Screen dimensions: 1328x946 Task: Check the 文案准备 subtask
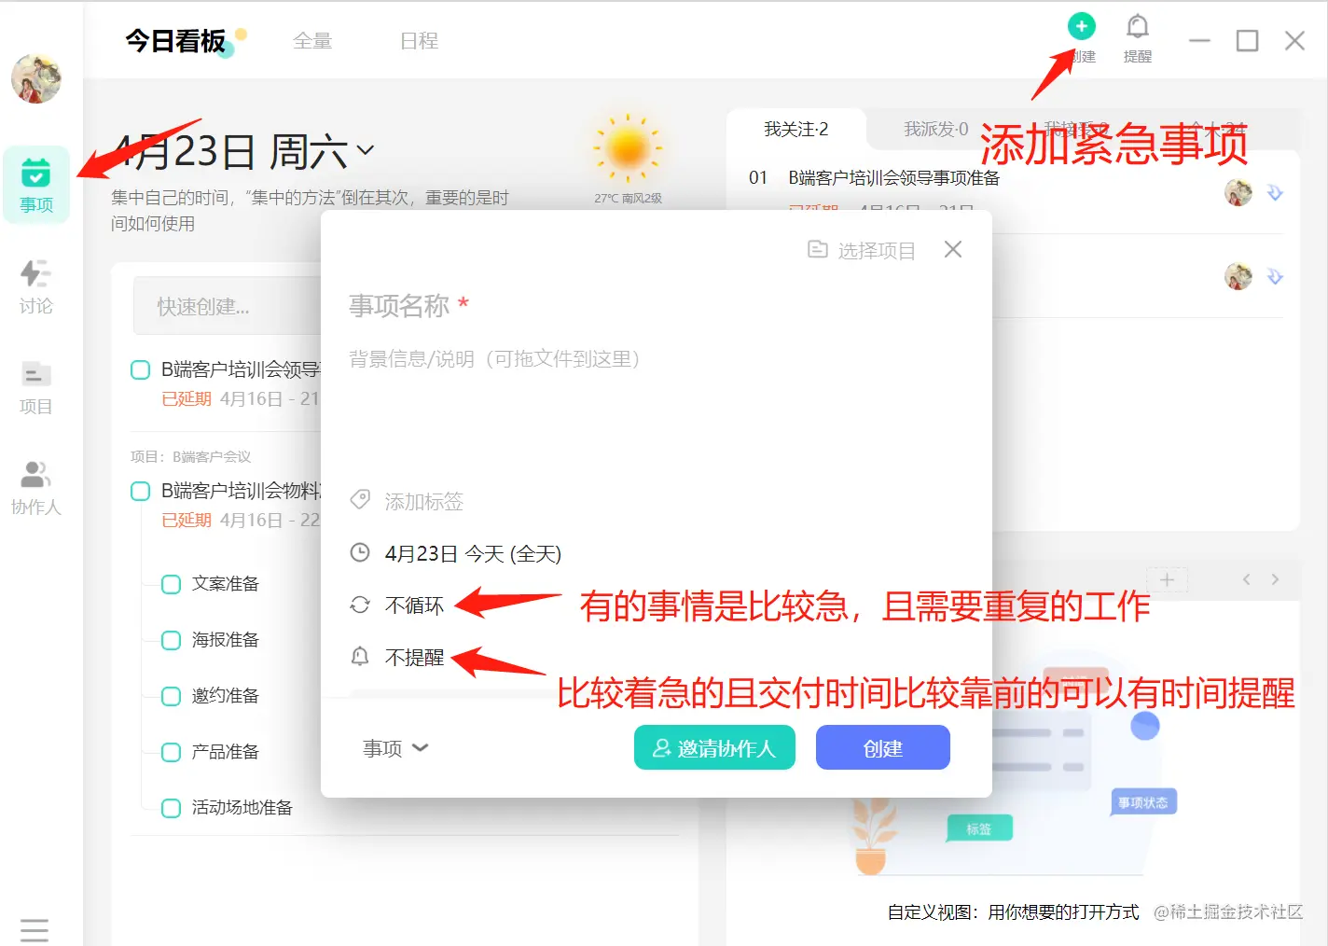click(x=172, y=584)
